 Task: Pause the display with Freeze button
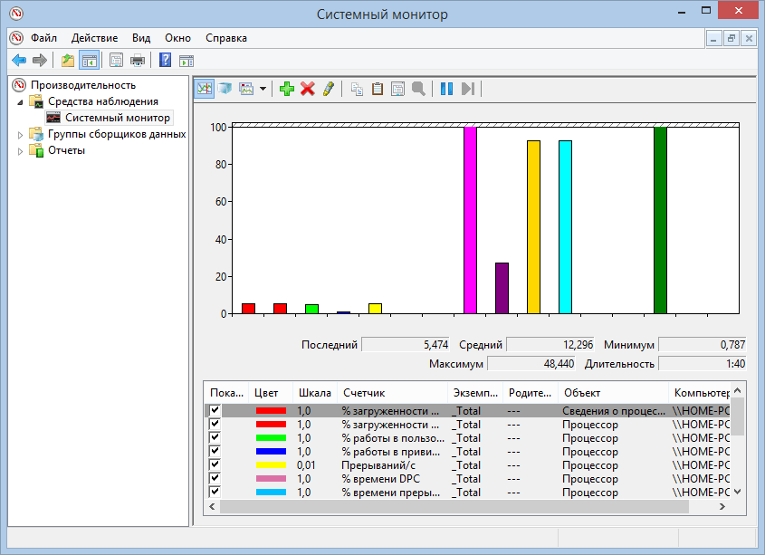click(446, 89)
